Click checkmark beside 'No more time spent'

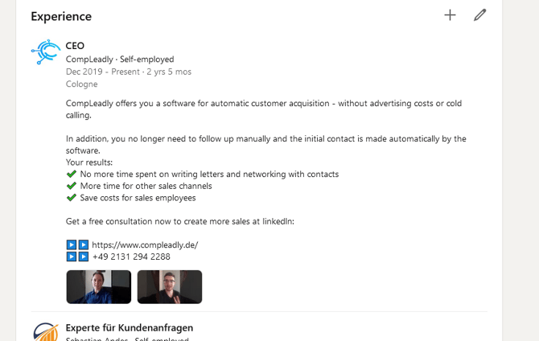[x=72, y=174]
